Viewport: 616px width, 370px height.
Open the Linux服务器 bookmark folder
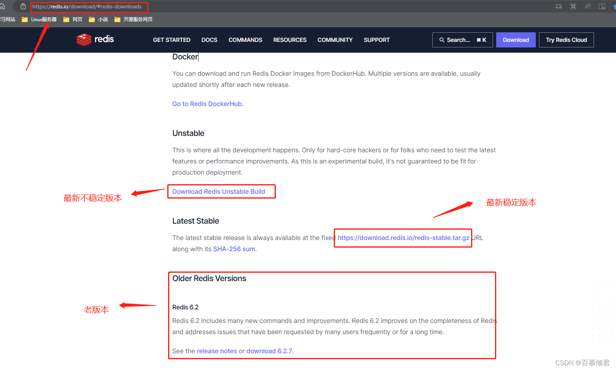39,20
